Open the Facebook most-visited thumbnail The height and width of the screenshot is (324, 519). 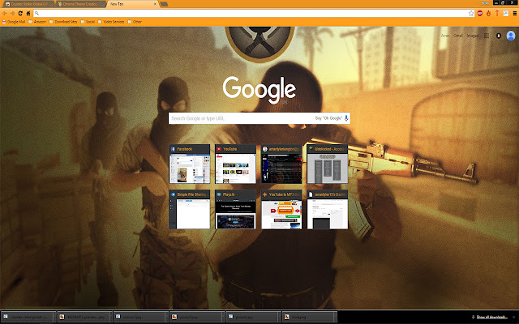pyautogui.click(x=189, y=164)
